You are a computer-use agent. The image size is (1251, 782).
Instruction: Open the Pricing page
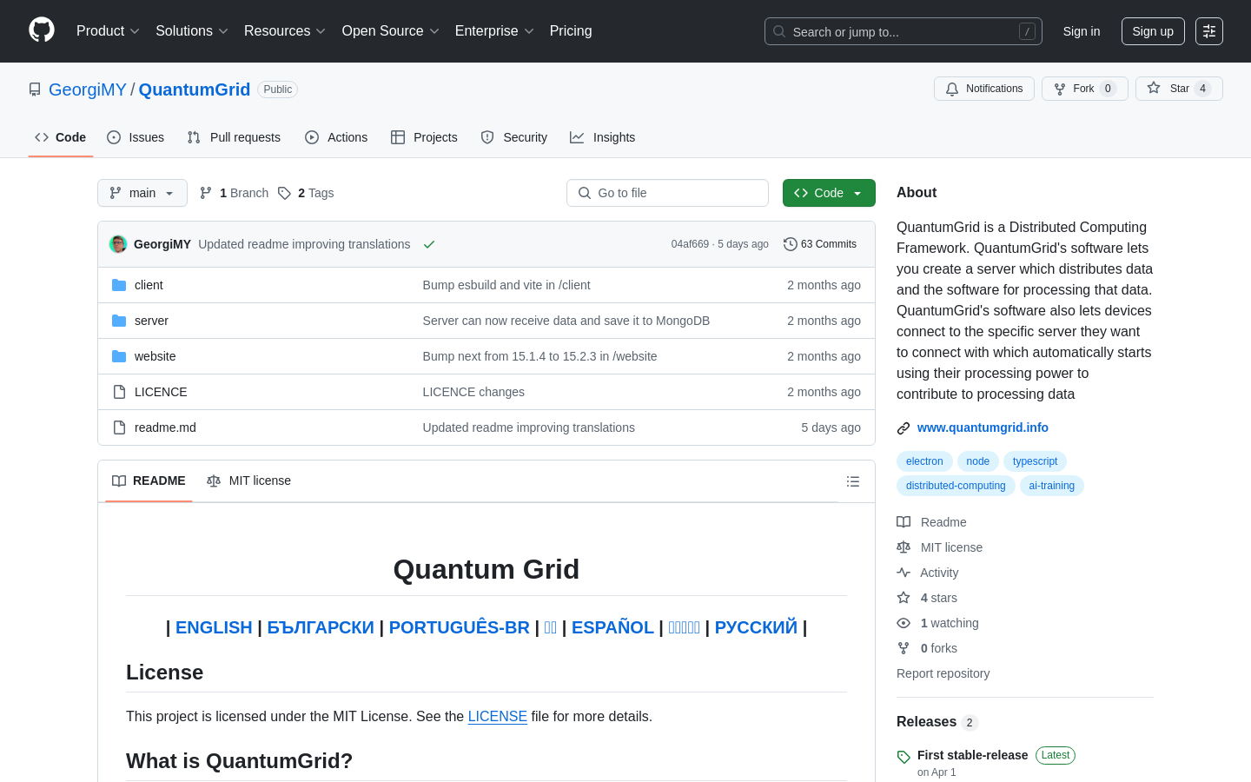[x=571, y=31]
